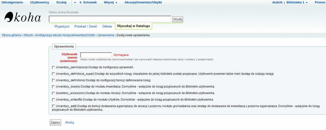This screenshot has height=130, width=326.
Task: Click the Anuluj link
Action: 70,122
